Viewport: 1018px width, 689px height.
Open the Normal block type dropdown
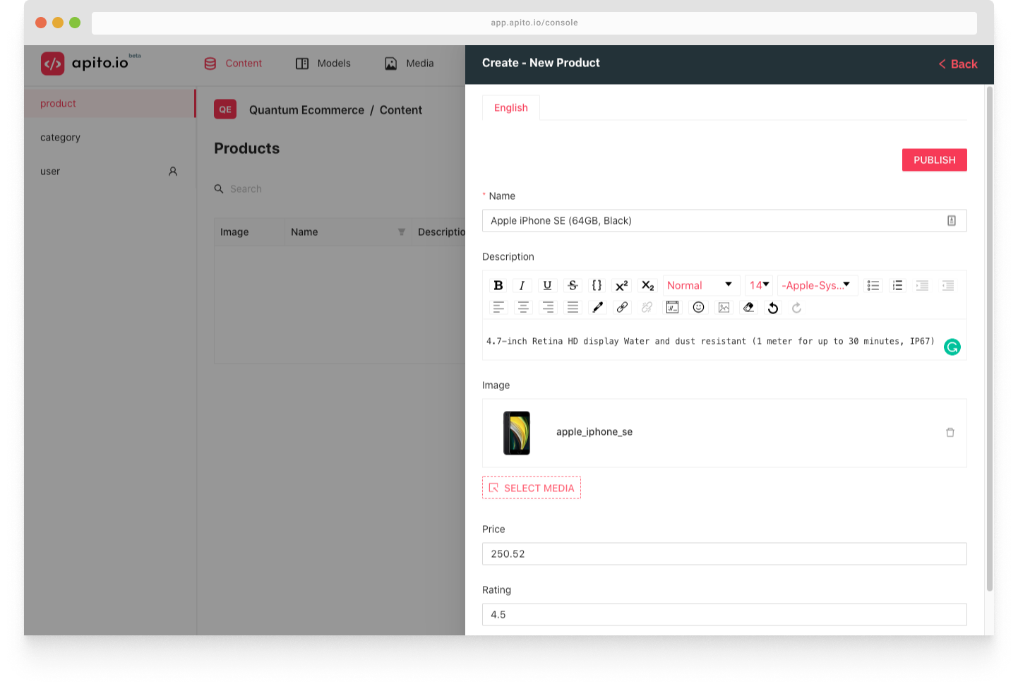coord(701,285)
